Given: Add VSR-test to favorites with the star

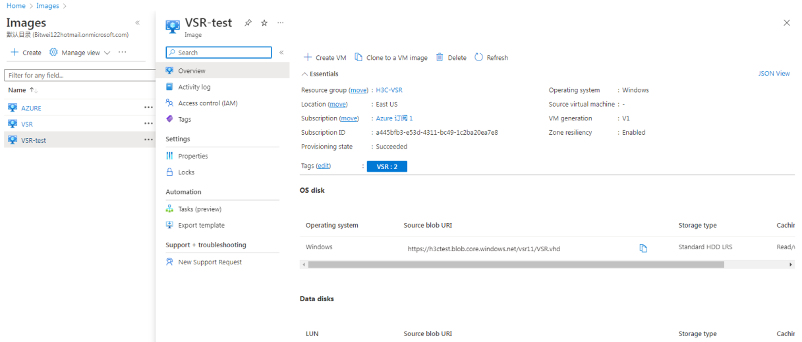Looking at the screenshot, I should (x=264, y=22).
